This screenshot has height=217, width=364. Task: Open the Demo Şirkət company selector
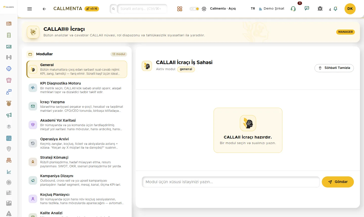point(271,9)
